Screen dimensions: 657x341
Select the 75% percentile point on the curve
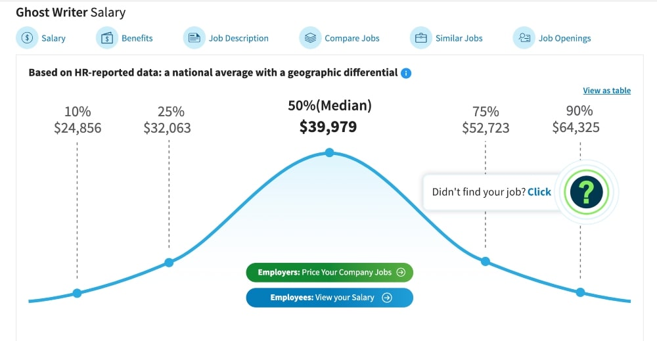coord(486,261)
